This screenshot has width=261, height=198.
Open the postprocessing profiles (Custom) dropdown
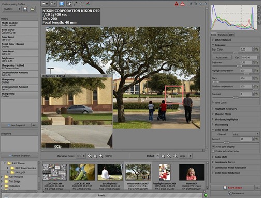coord(11,9)
